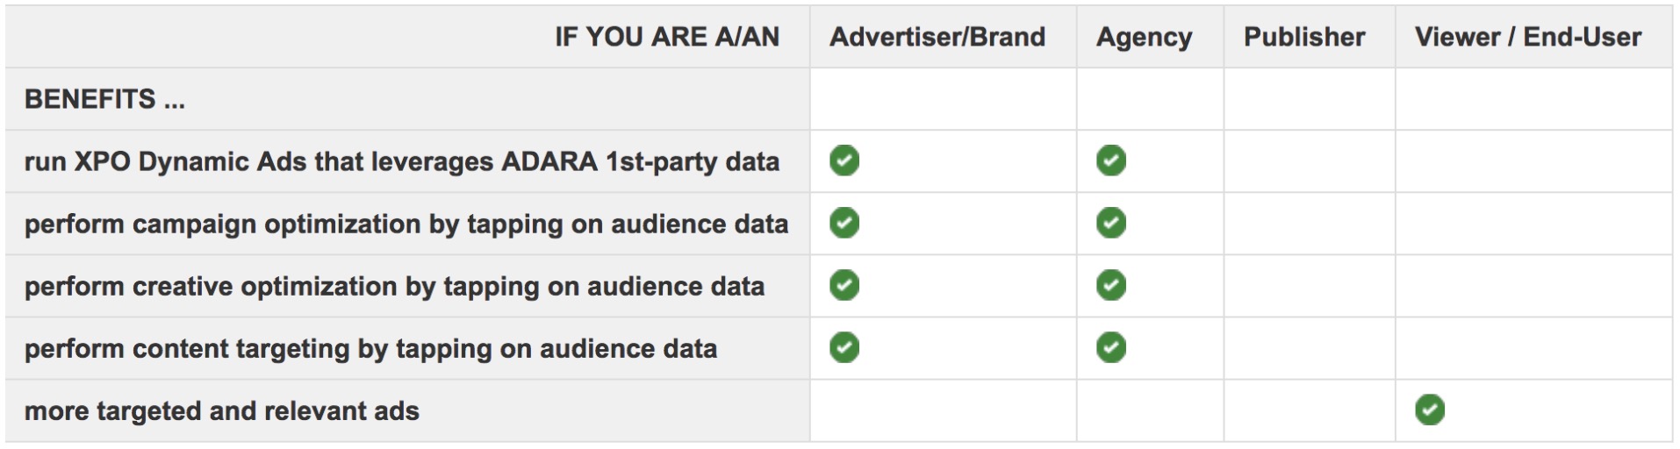Click the content targeting row label

tap(370, 349)
